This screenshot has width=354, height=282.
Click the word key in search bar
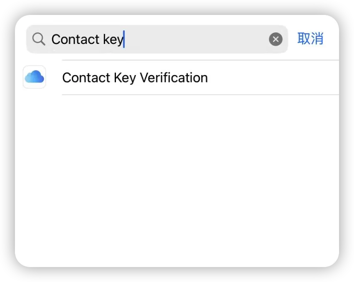click(x=113, y=40)
